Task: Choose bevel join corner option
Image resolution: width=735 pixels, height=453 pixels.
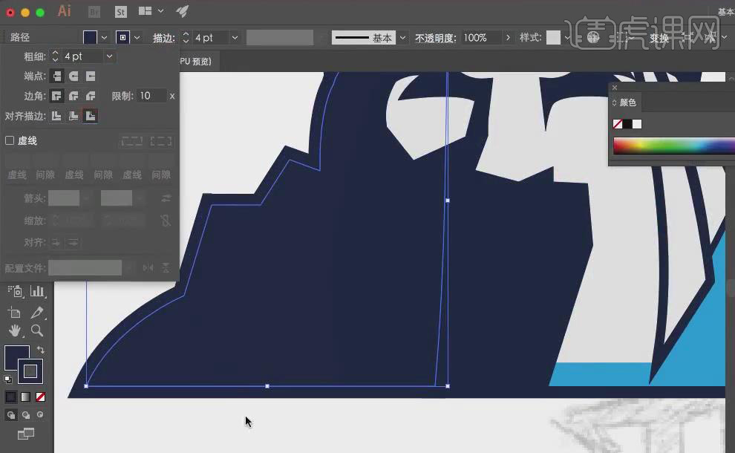Action: coord(91,96)
